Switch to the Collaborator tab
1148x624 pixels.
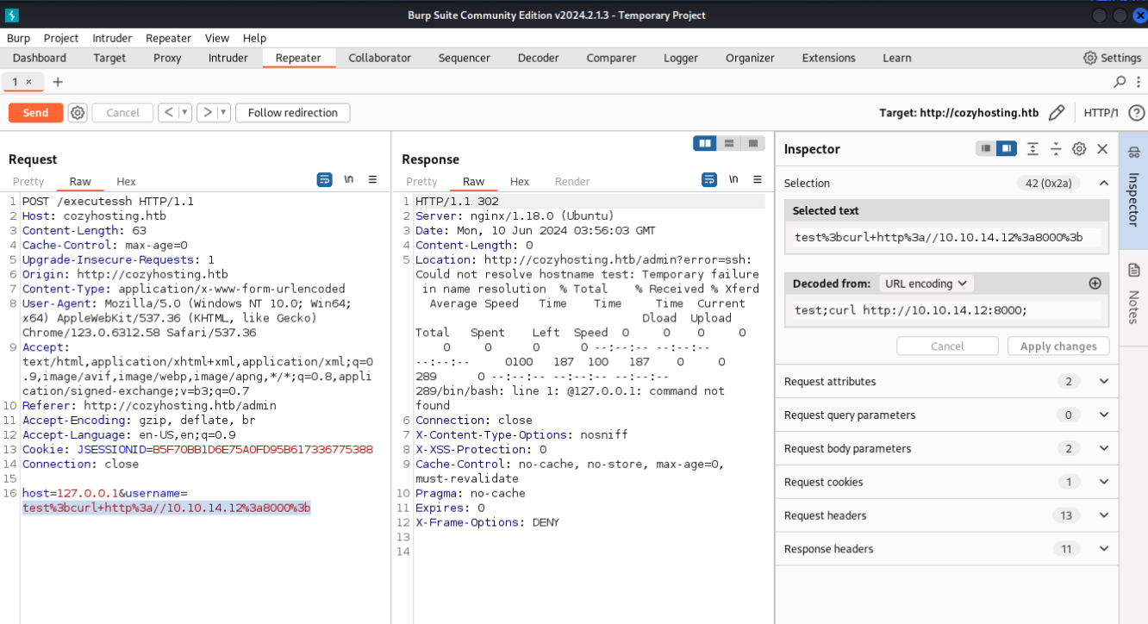pyautogui.click(x=379, y=58)
